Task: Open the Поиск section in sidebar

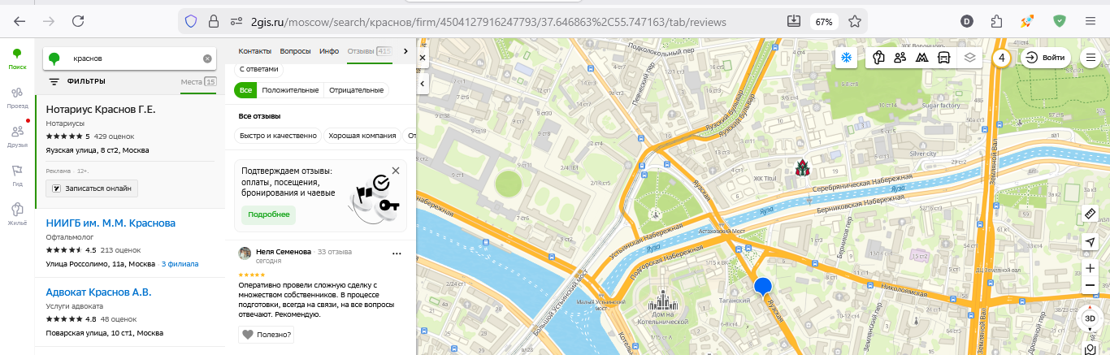Action: pyautogui.click(x=17, y=58)
